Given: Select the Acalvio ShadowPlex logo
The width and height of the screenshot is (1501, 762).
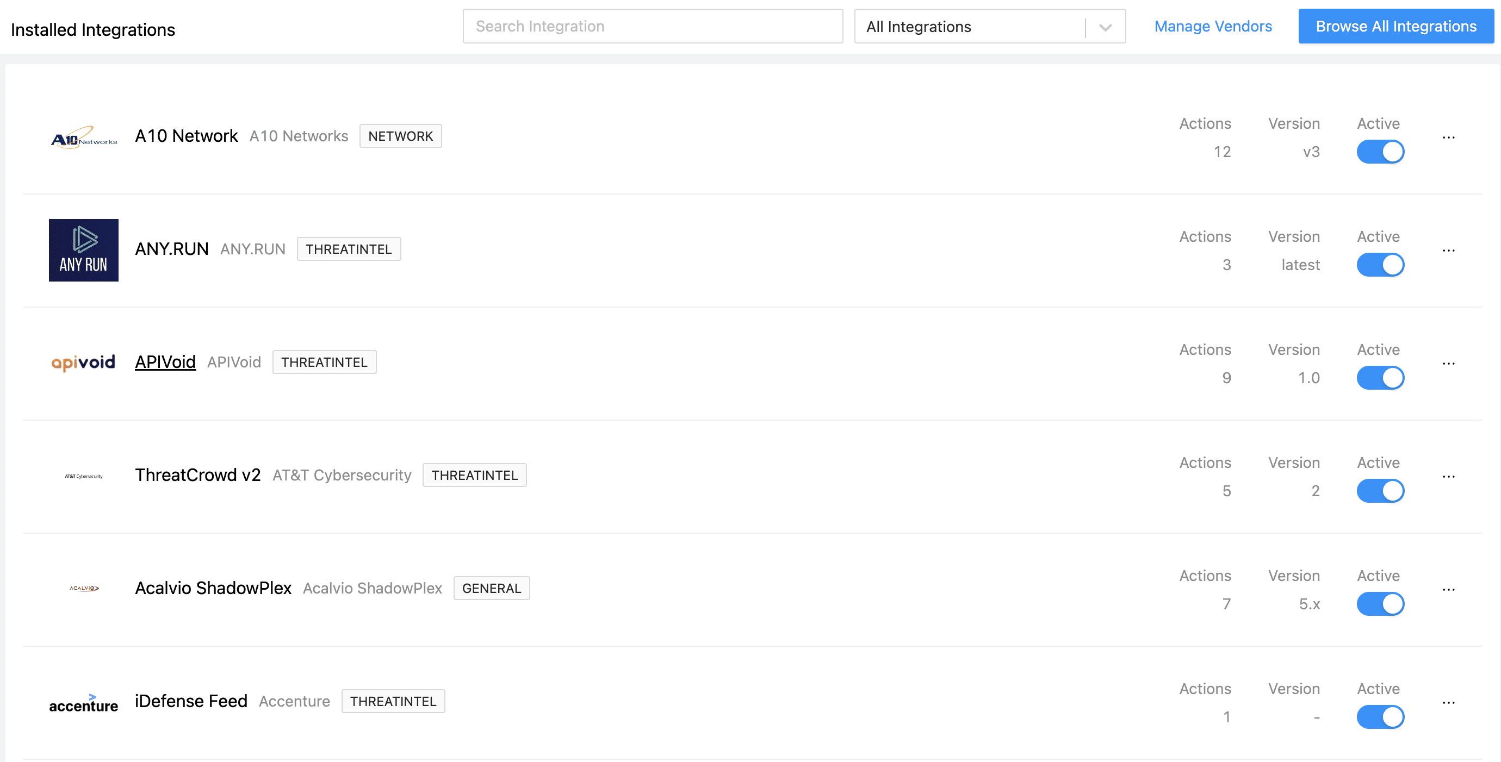Looking at the screenshot, I should [x=83, y=588].
